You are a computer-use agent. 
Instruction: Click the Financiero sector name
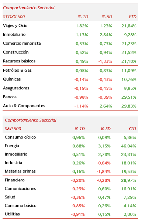click(15, 180)
